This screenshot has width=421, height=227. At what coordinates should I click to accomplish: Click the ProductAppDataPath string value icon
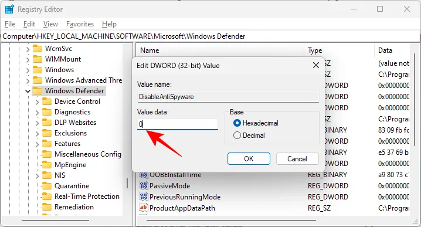tap(144, 208)
